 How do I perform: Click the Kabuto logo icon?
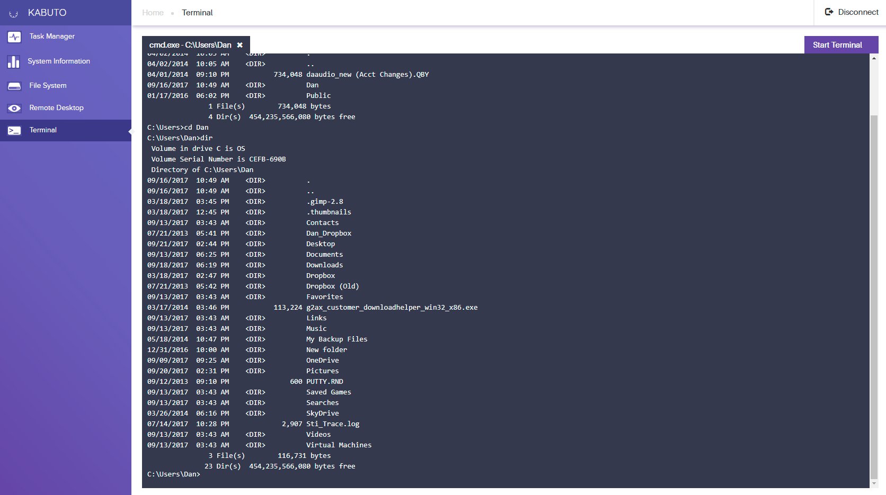point(14,13)
